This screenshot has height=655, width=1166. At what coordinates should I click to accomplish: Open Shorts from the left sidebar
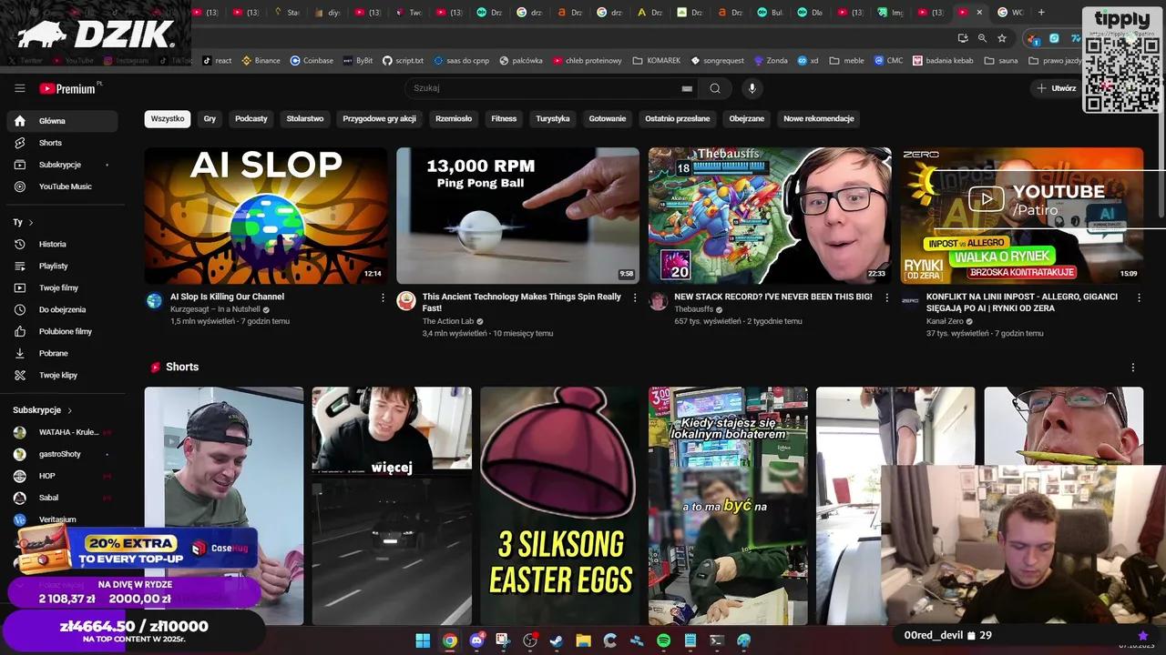tap(62, 143)
